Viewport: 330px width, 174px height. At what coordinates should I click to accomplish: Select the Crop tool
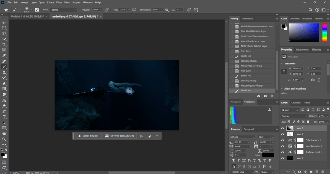[x=4, y=45]
